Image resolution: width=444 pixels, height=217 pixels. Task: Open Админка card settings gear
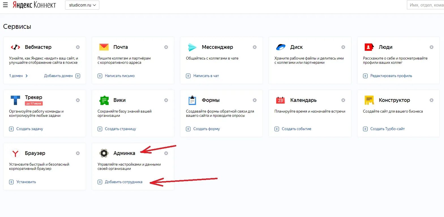tap(166, 153)
